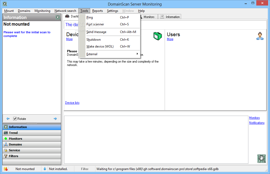270x174 pixels.
Task: Click the Waiting for database path text
Action: coord(157,169)
